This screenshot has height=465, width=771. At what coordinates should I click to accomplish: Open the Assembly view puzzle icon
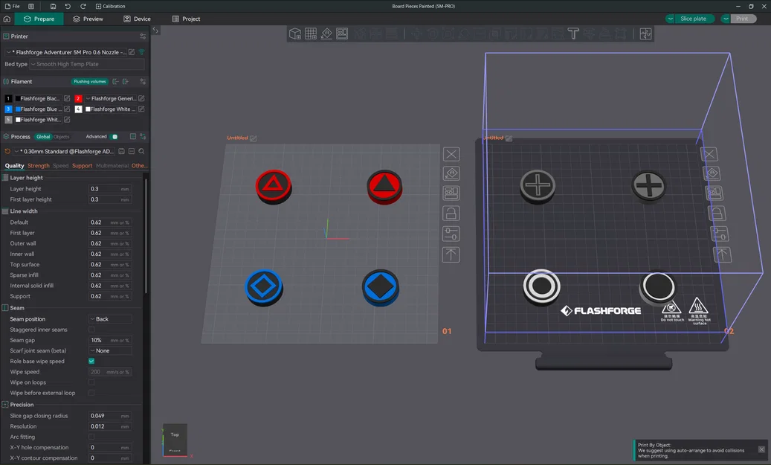(645, 33)
